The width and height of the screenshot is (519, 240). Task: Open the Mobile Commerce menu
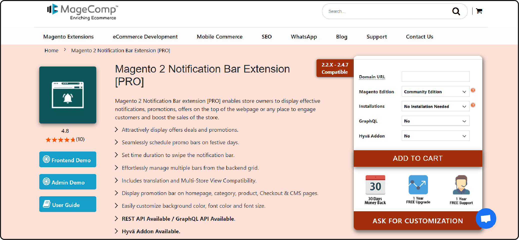coord(220,37)
